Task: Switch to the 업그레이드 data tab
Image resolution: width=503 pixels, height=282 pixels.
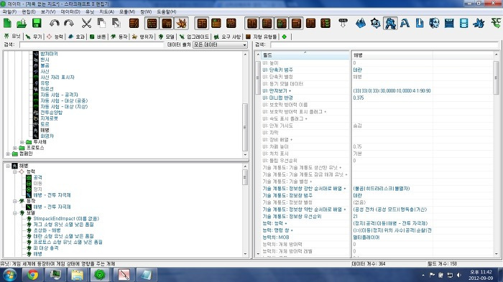Action: [195, 37]
